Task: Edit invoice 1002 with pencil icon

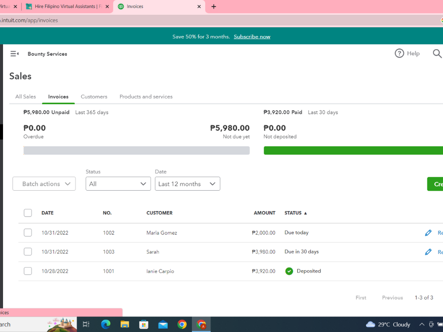Action: tap(428, 233)
